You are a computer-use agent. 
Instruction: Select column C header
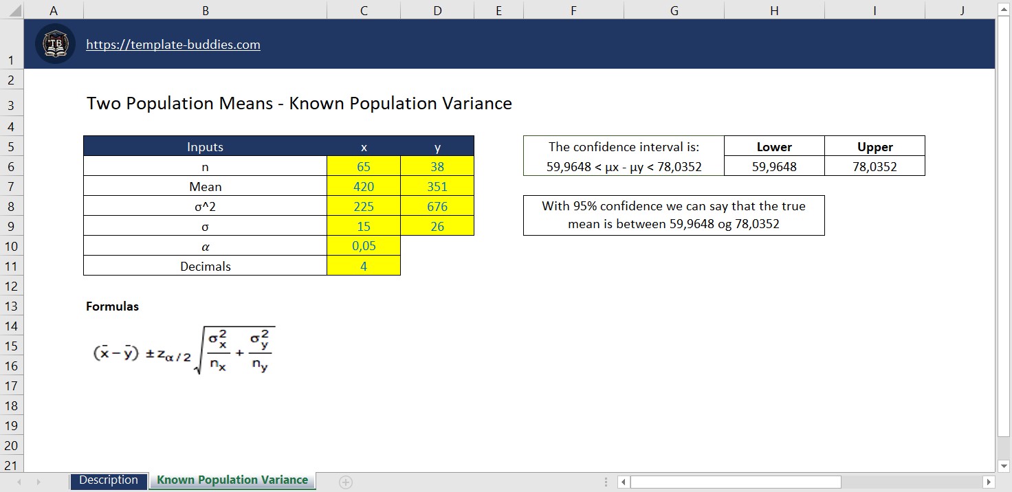(x=364, y=8)
